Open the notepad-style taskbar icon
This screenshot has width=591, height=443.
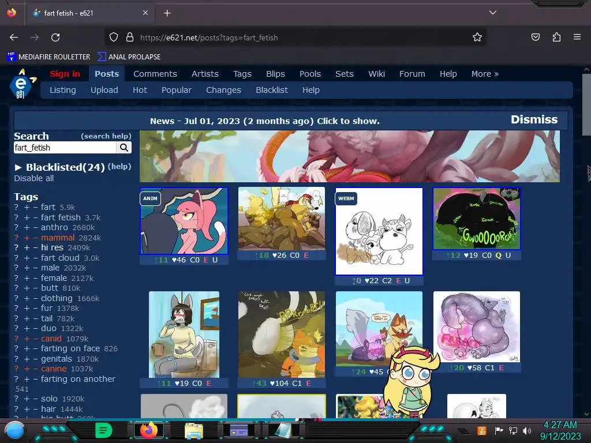pyautogui.click(x=283, y=430)
